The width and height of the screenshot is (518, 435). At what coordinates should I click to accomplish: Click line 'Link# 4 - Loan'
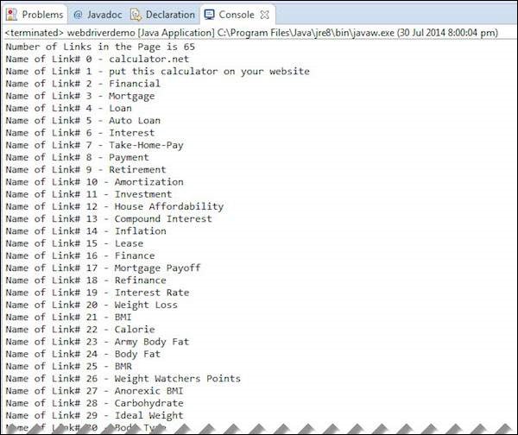pyautogui.click(x=69, y=109)
